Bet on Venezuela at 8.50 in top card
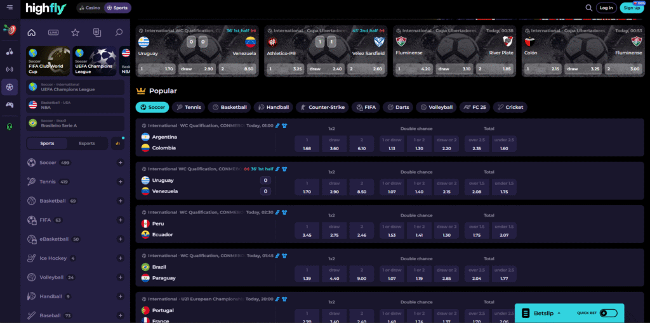 (237, 69)
